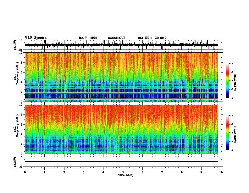Click the ch.1 voltage waveform panel
The width and height of the screenshot is (249, 193).
click(x=124, y=45)
